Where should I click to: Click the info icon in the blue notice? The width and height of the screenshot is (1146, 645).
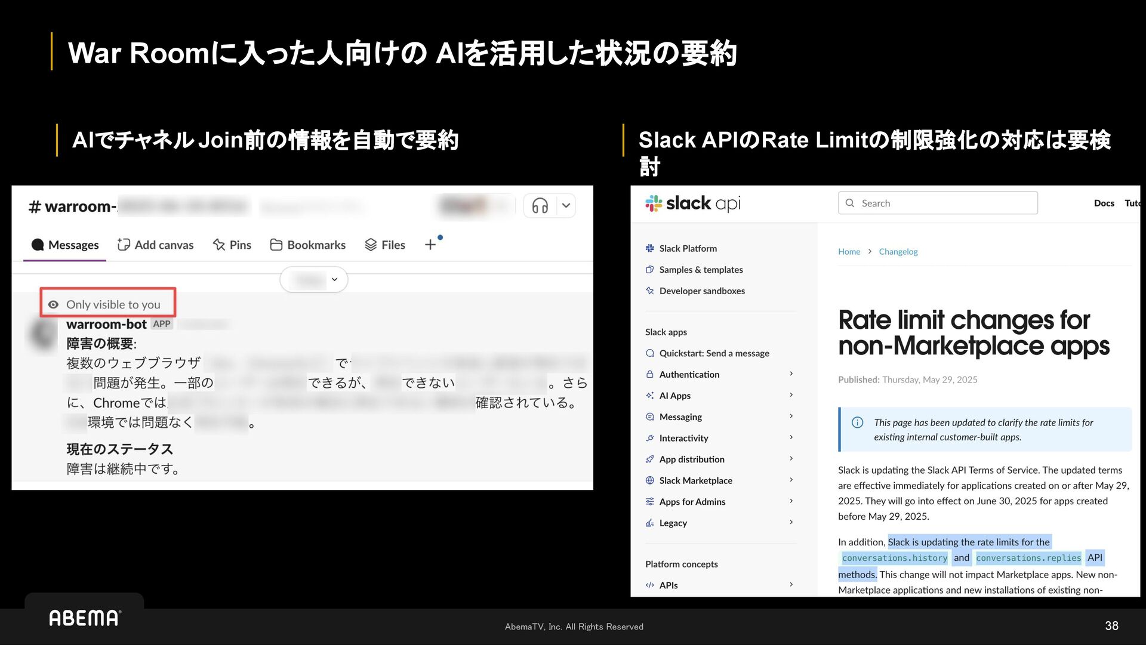click(x=857, y=422)
